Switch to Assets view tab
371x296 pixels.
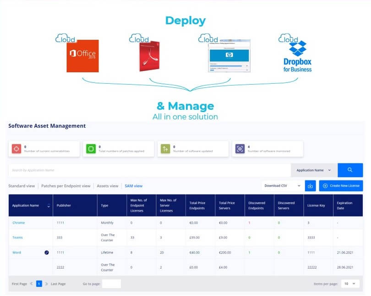(108, 186)
